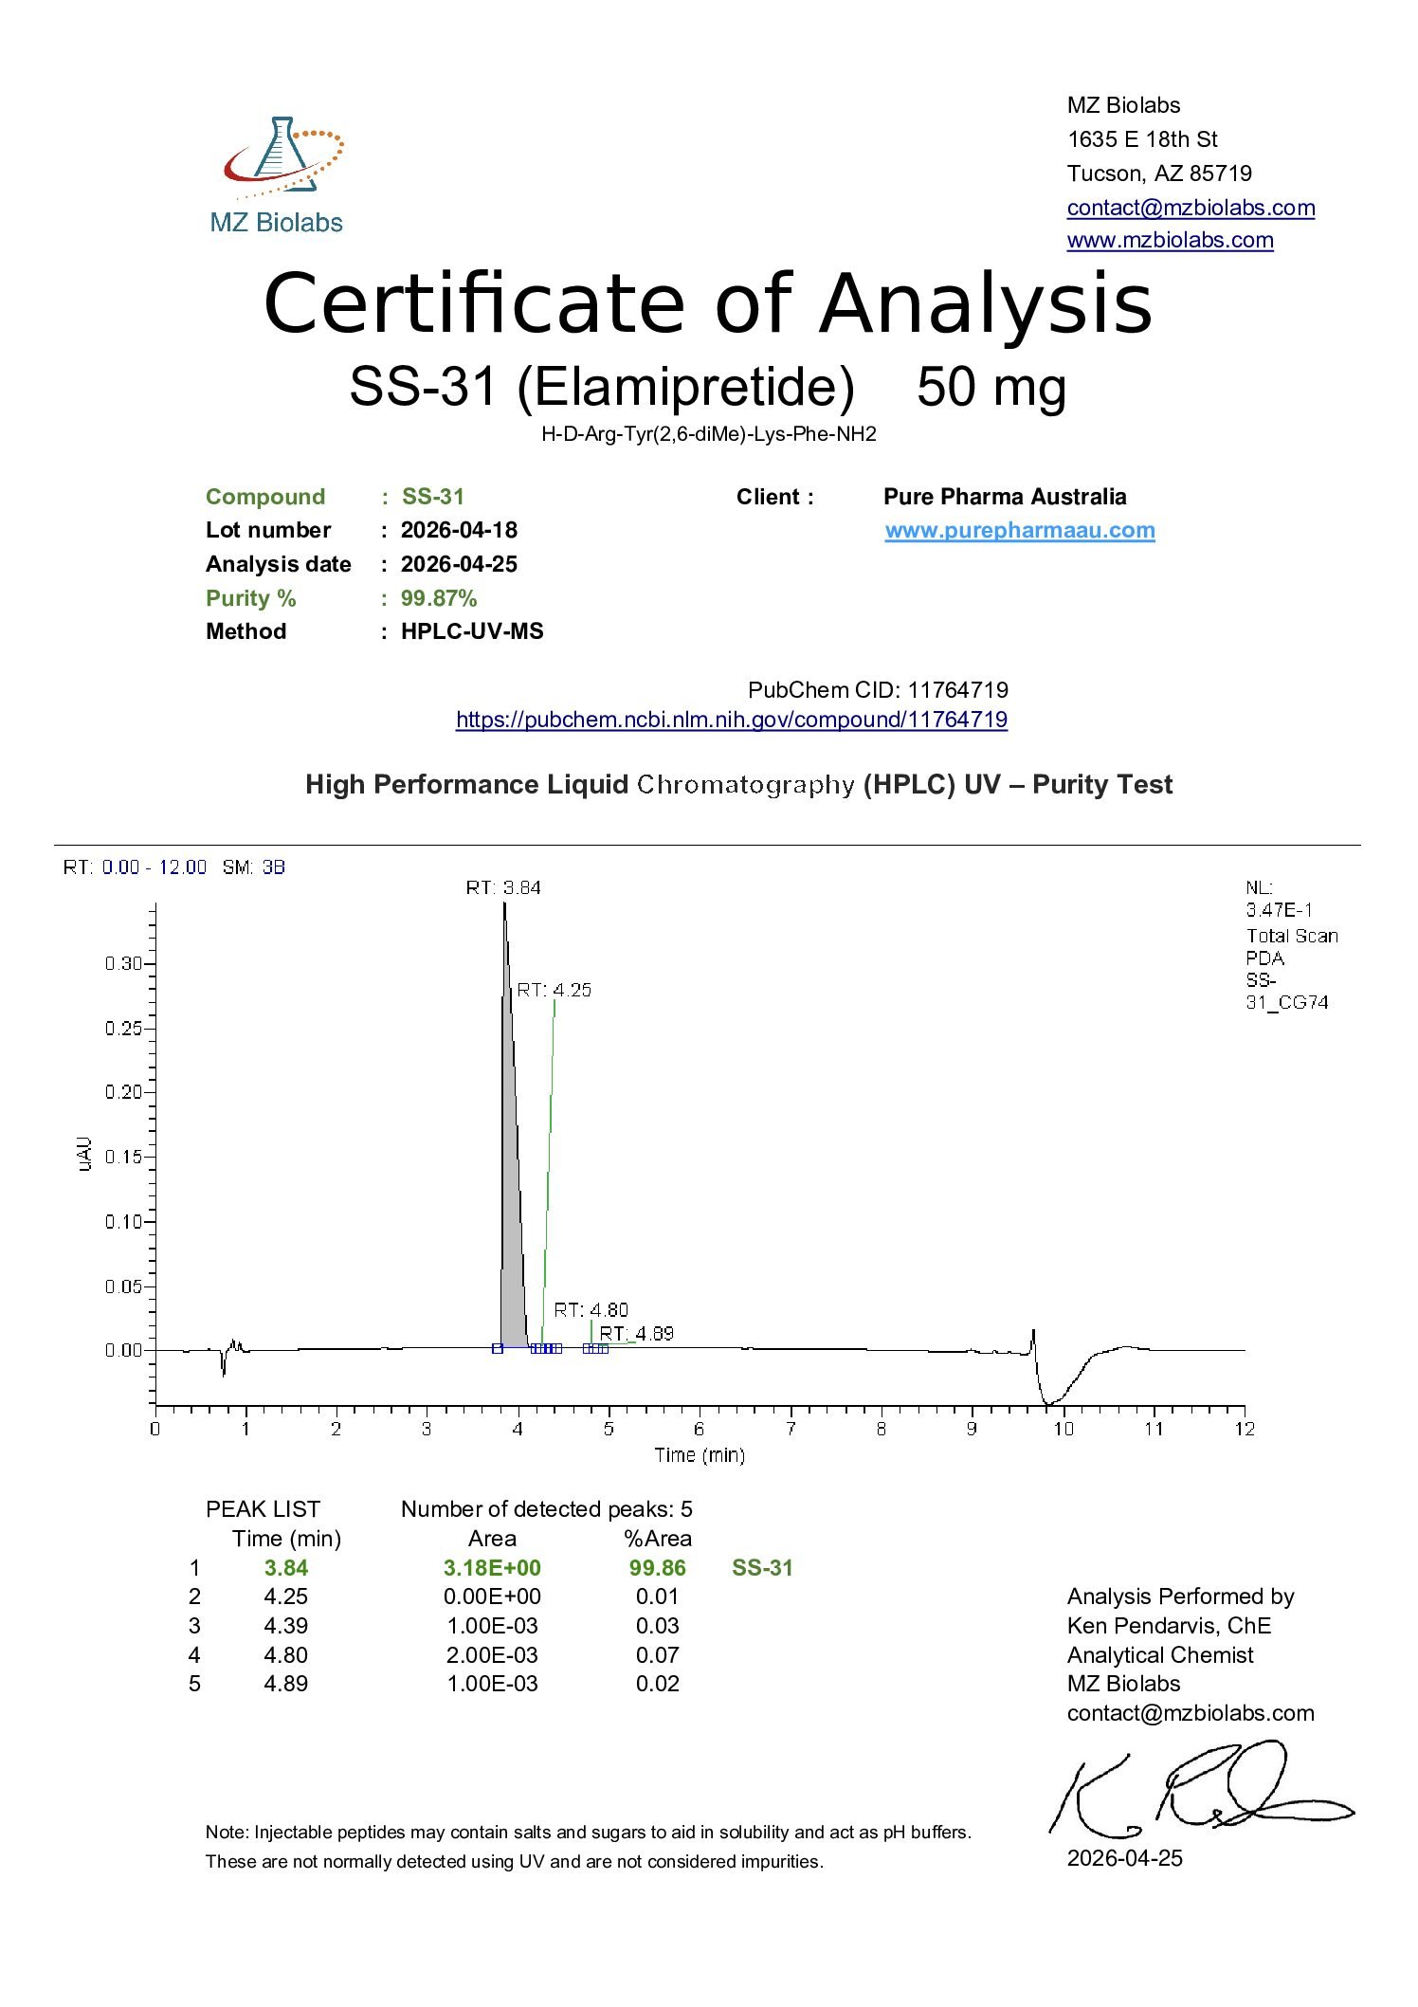
Task: Click the "PubChem CID: 11764719" text
Action: coord(878,690)
